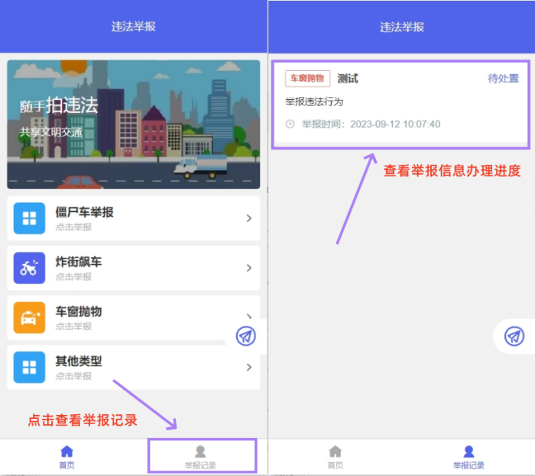The image size is (535, 476).
Task: Expand chevron on 炸街飙车 row
Action: point(249,268)
